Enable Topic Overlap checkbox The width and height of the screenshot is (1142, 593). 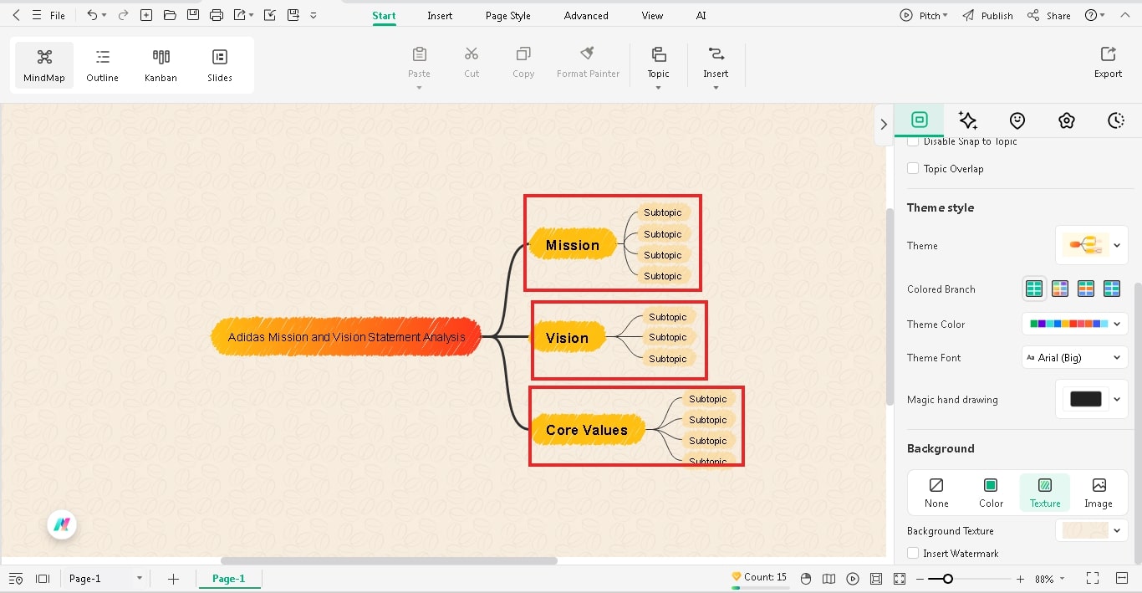(x=913, y=168)
